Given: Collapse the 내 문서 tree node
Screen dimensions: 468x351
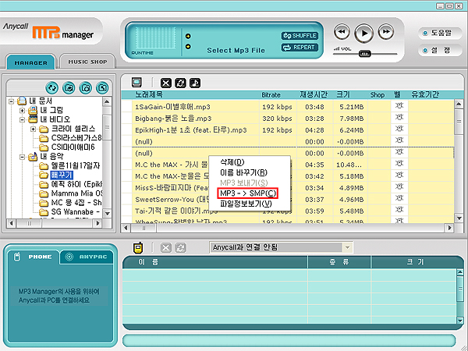Looking at the screenshot, I should tap(11, 101).
